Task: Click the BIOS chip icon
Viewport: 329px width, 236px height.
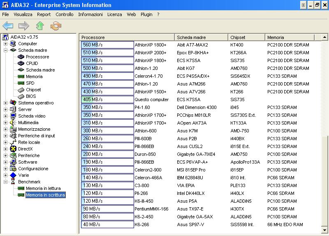Action: (x=21, y=96)
